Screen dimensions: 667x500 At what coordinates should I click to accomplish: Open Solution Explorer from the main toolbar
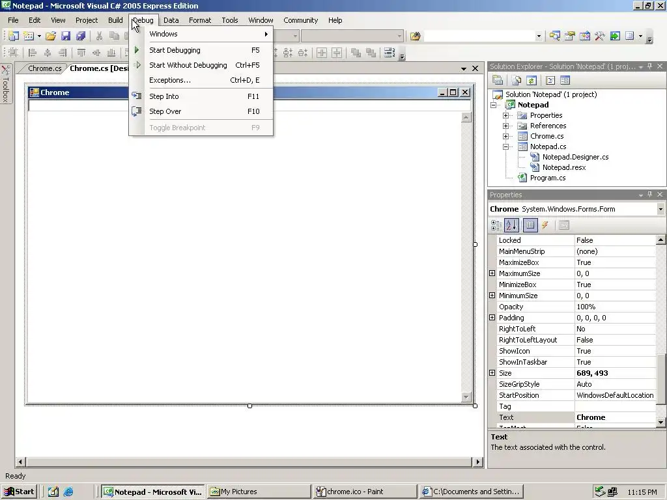pyautogui.click(x=555, y=36)
